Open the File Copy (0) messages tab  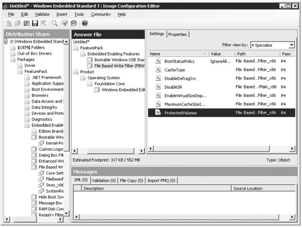coord(132,180)
